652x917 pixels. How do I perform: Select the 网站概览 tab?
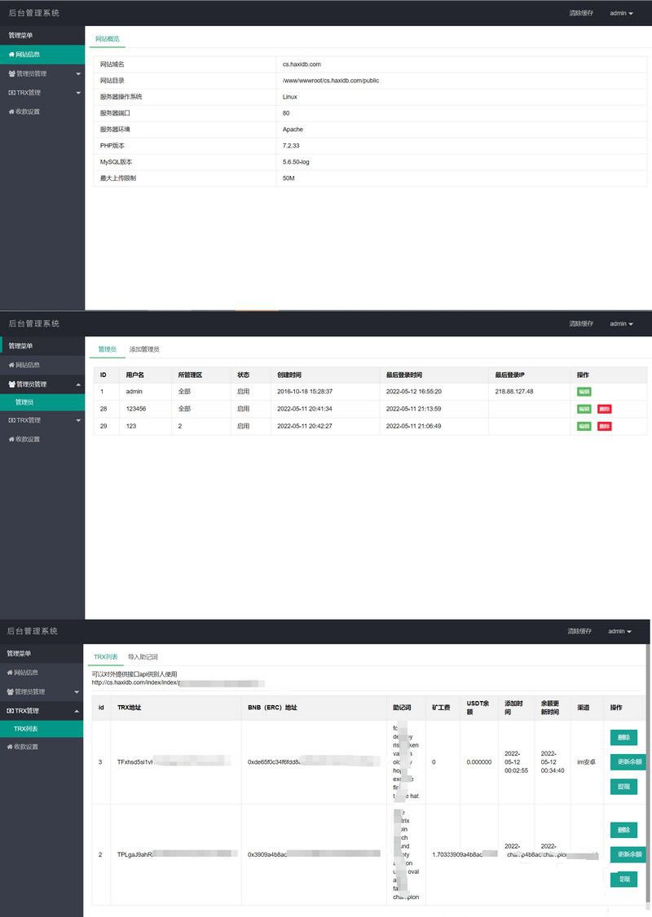tap(107, 38)
